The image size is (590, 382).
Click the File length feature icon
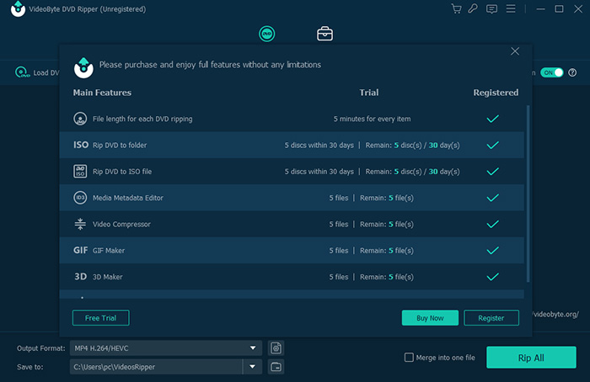tap(80, 119)
